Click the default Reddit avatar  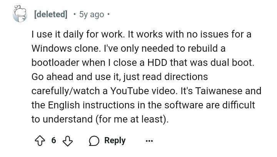(x=20, y=14)
